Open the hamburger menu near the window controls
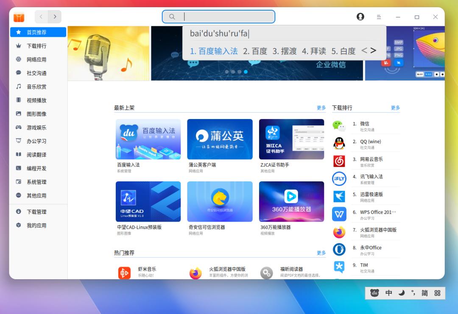 [379, 17]
